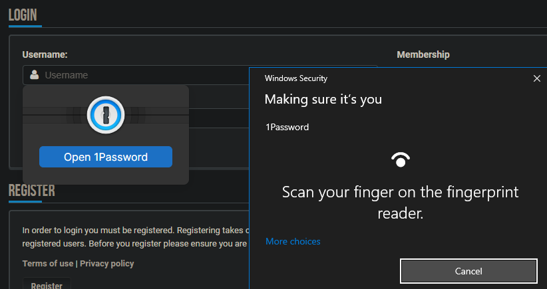Image resolution: width=547 pixels, height=289 pixels.
Task: Click the user silhouette icon in Username field
Action: pyautogui.click(x=34, y=75)
